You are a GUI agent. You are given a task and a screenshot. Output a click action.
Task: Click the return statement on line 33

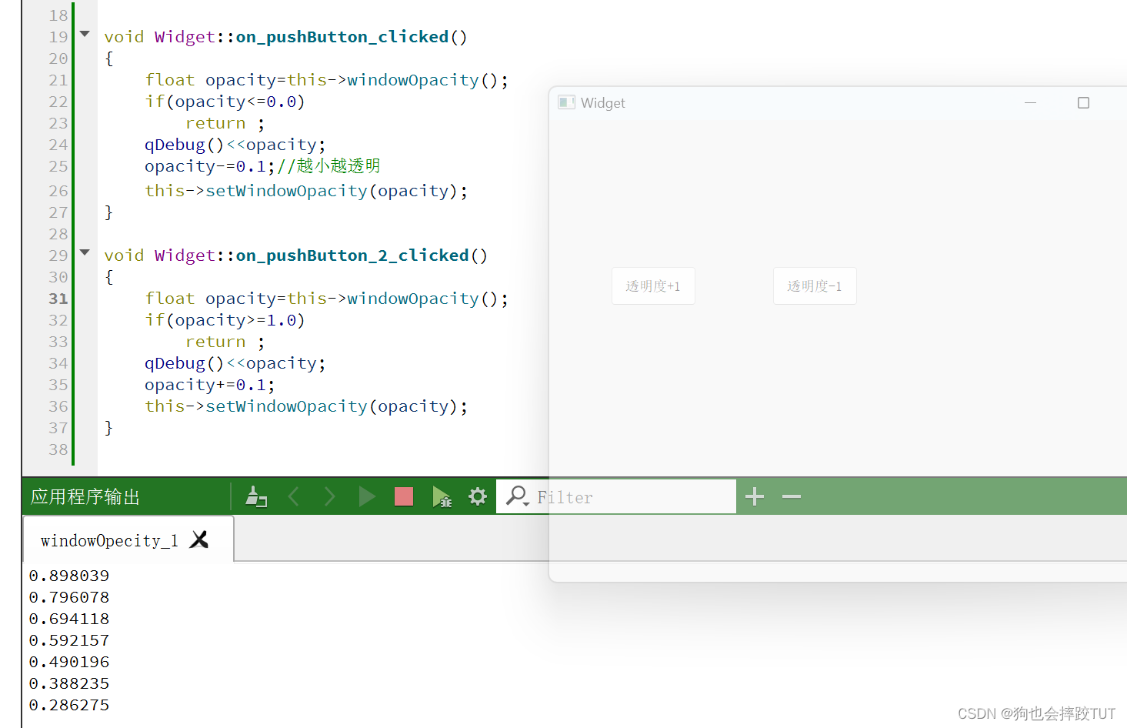225,342
